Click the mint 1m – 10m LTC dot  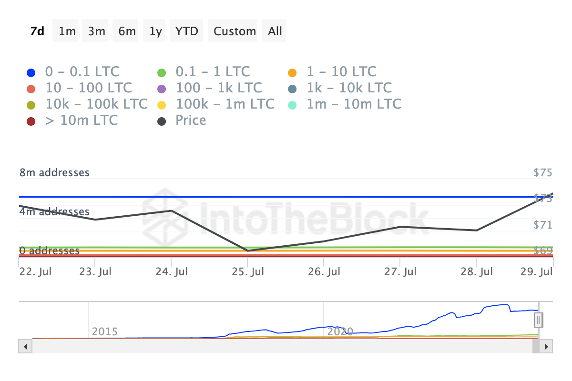click(x=293, y=105)
